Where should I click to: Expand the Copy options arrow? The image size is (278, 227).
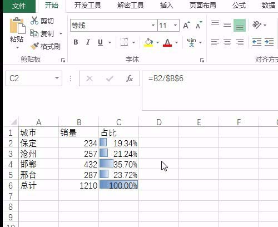[x=61, y=34]
